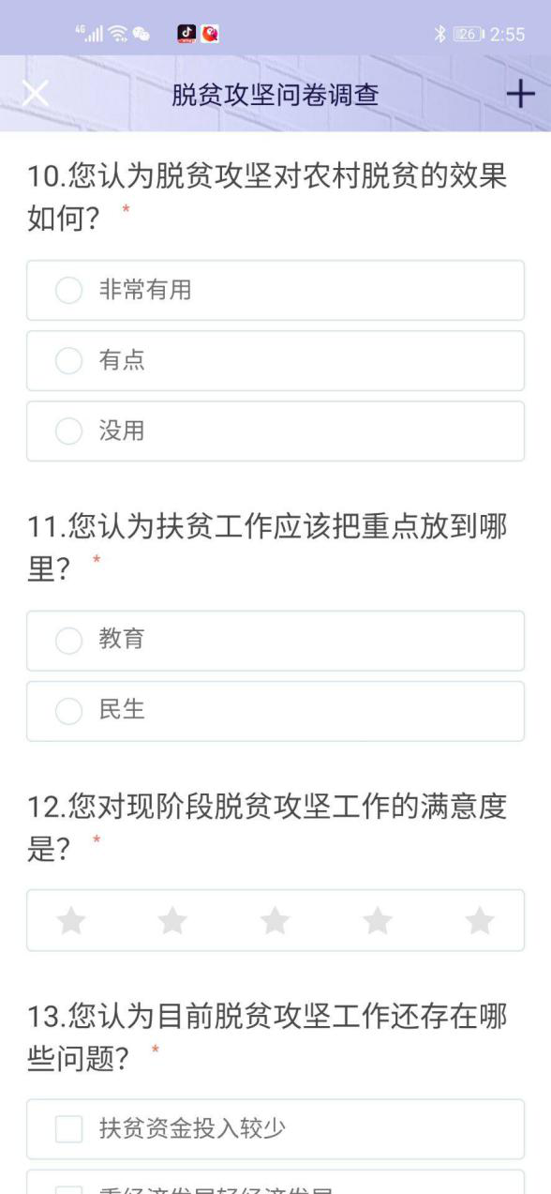Tap the WeChat icon in the status bar
Screen dimensions: 551x1194
point(141,34)
